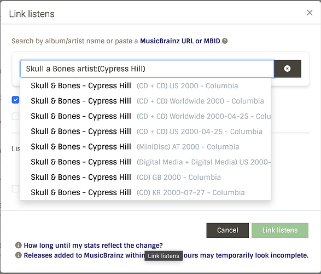Choose the US 2000-04-25 Columbia release
This screenshot has height=274, width=321.
click(x=145, y=132)
